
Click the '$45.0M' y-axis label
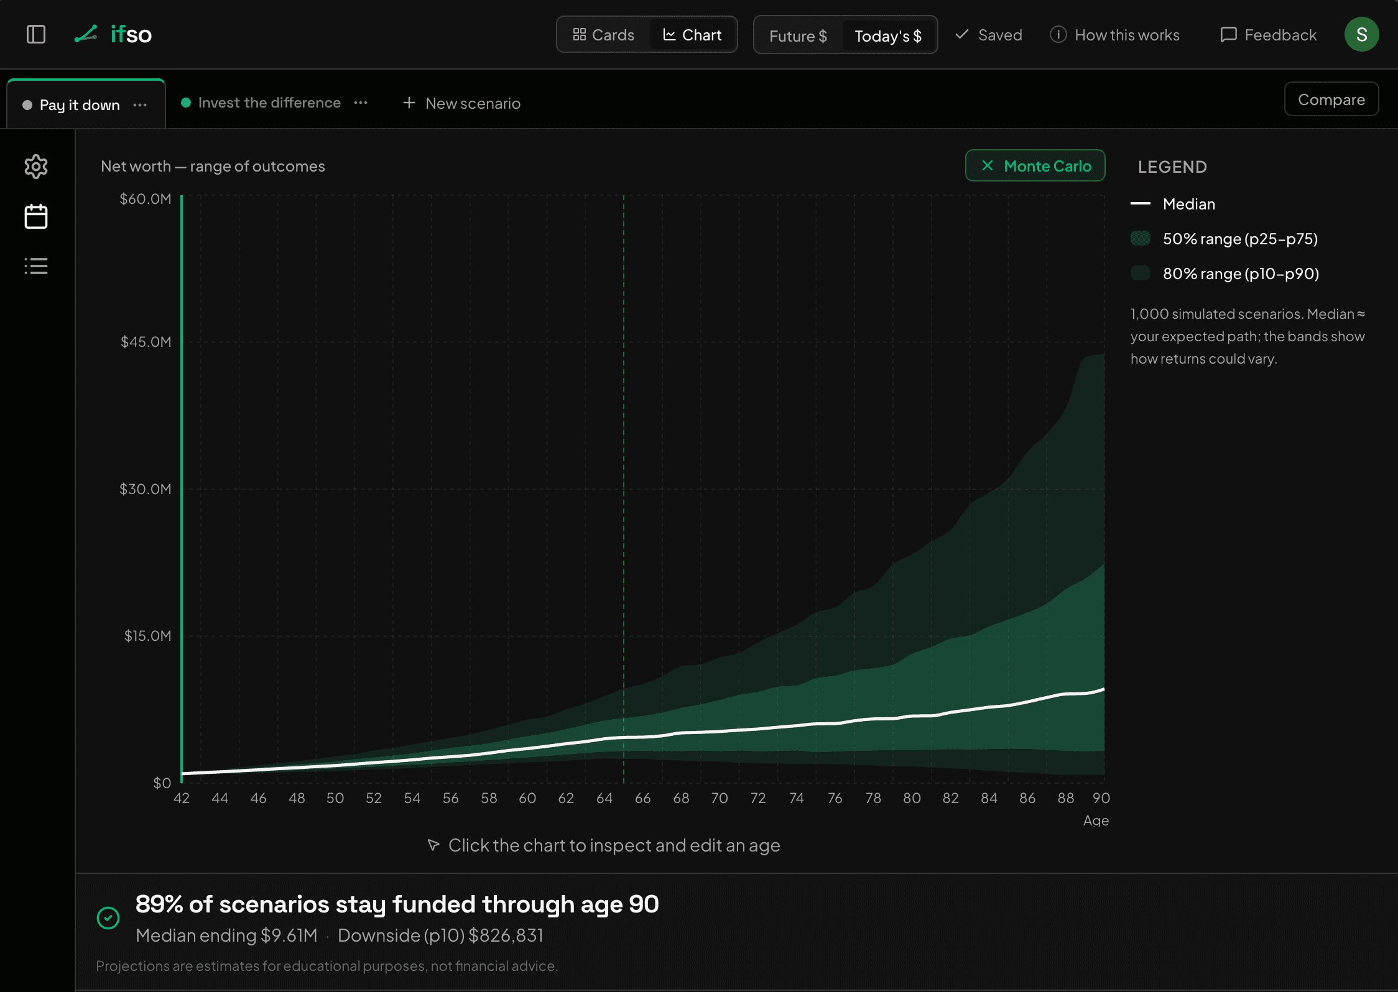(146, 342)
